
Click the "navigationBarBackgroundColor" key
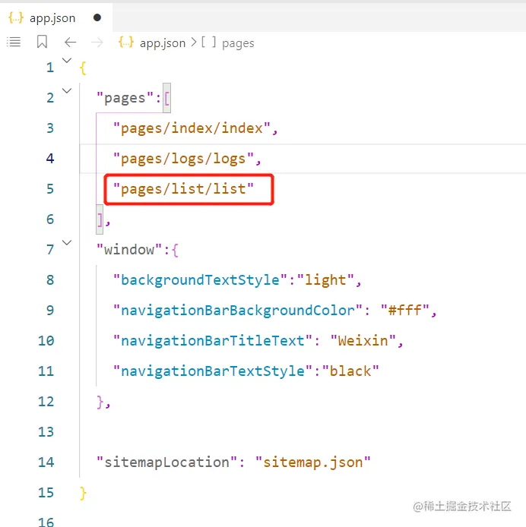pyautogui.click(x=238, y=311)
